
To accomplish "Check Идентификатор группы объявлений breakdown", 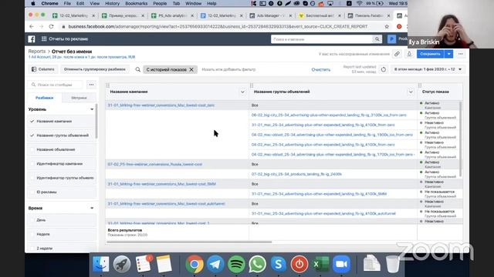I will [32, 178].
